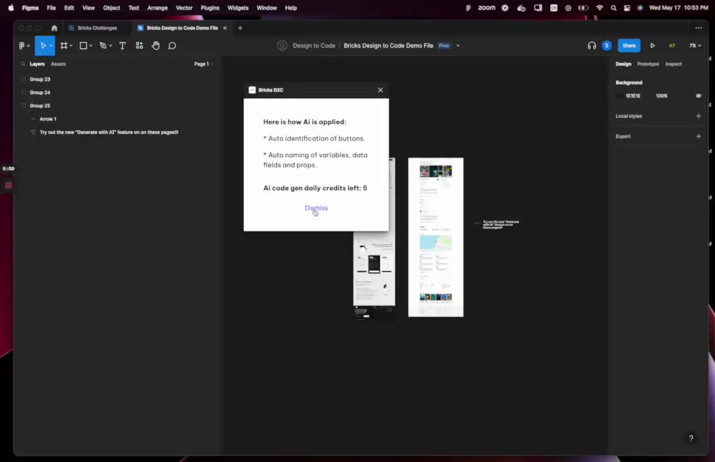This screenshot has width=715, height=462.
Task: Open main menu dropdown arrow
Action: click(x=28, y=46)
